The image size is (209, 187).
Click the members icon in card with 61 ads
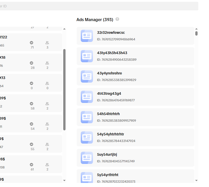click(47, 165)
